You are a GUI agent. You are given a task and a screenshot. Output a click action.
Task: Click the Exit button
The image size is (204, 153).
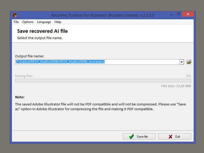[x=175, y=137]
